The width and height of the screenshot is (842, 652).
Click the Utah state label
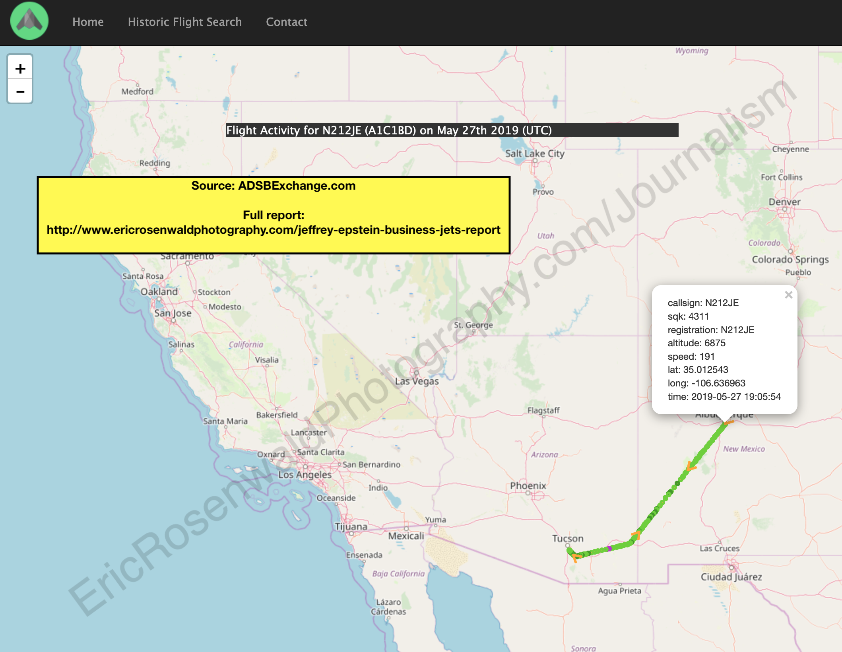coord(546,236)
